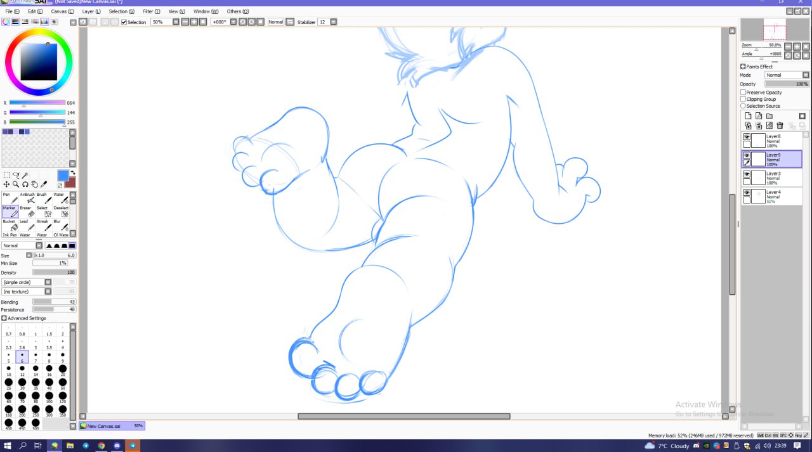Select the Pen tool
Screen dimensions: 812x452
(x=10, y=198)
